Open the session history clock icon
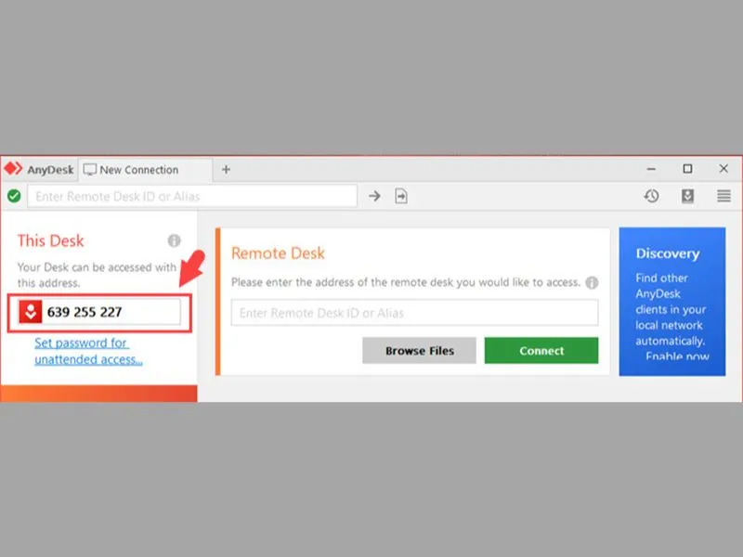Screen dimensions: 743x557 point(652,196)
